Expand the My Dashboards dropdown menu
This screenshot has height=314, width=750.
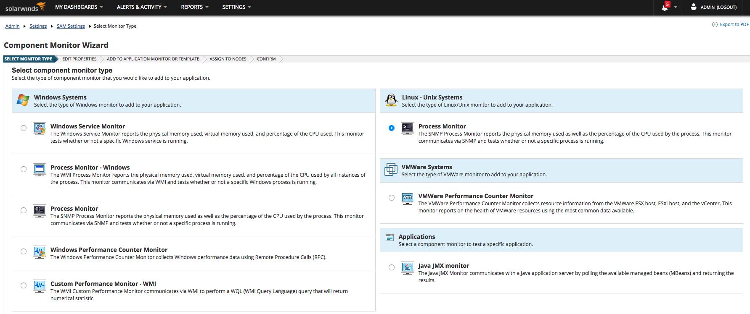[79, 7]
